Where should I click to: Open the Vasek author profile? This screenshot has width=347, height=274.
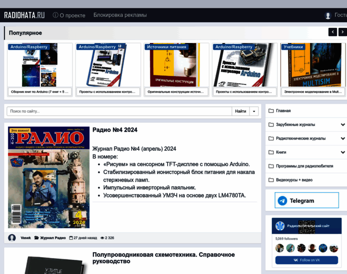pos(26,238)
